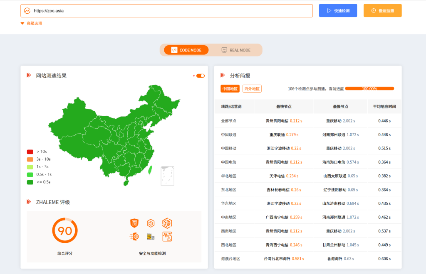Click the shield certificate security icon
The height and width of the screenshot is (274, 426).
(x=134, y=223)
